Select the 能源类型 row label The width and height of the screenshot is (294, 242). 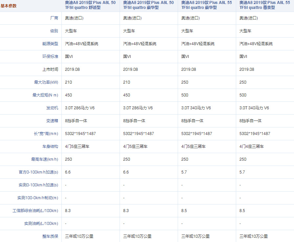(50, 44)
